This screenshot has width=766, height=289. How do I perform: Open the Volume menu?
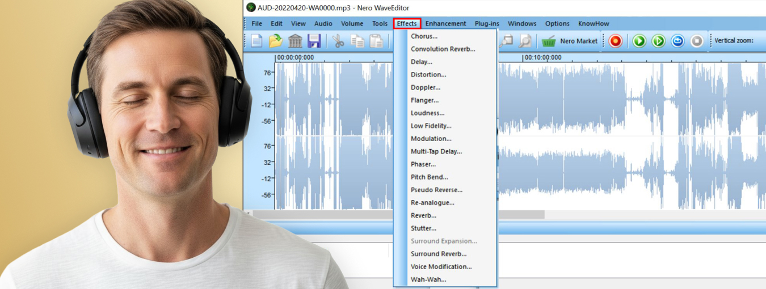coord(352,23)
